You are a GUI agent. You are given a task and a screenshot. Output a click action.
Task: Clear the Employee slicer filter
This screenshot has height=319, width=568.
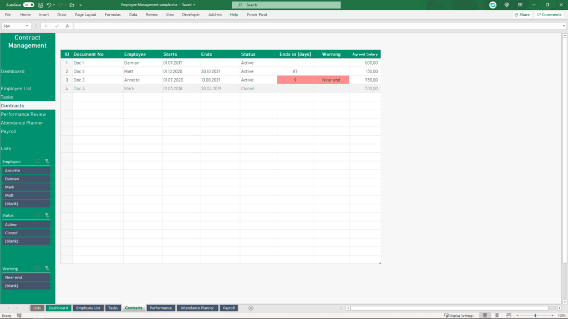pyautogui.click(x=47, y=161)
